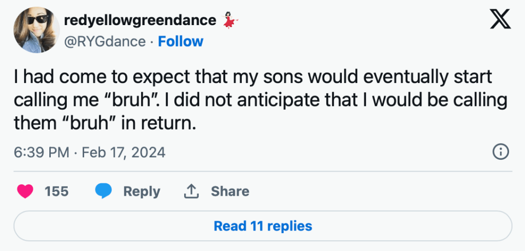Follow the @RYGdance account
This screenshot has height=251, width=525.
tap(181, 41)
